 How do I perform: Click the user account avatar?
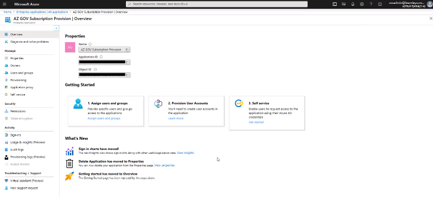429,4
